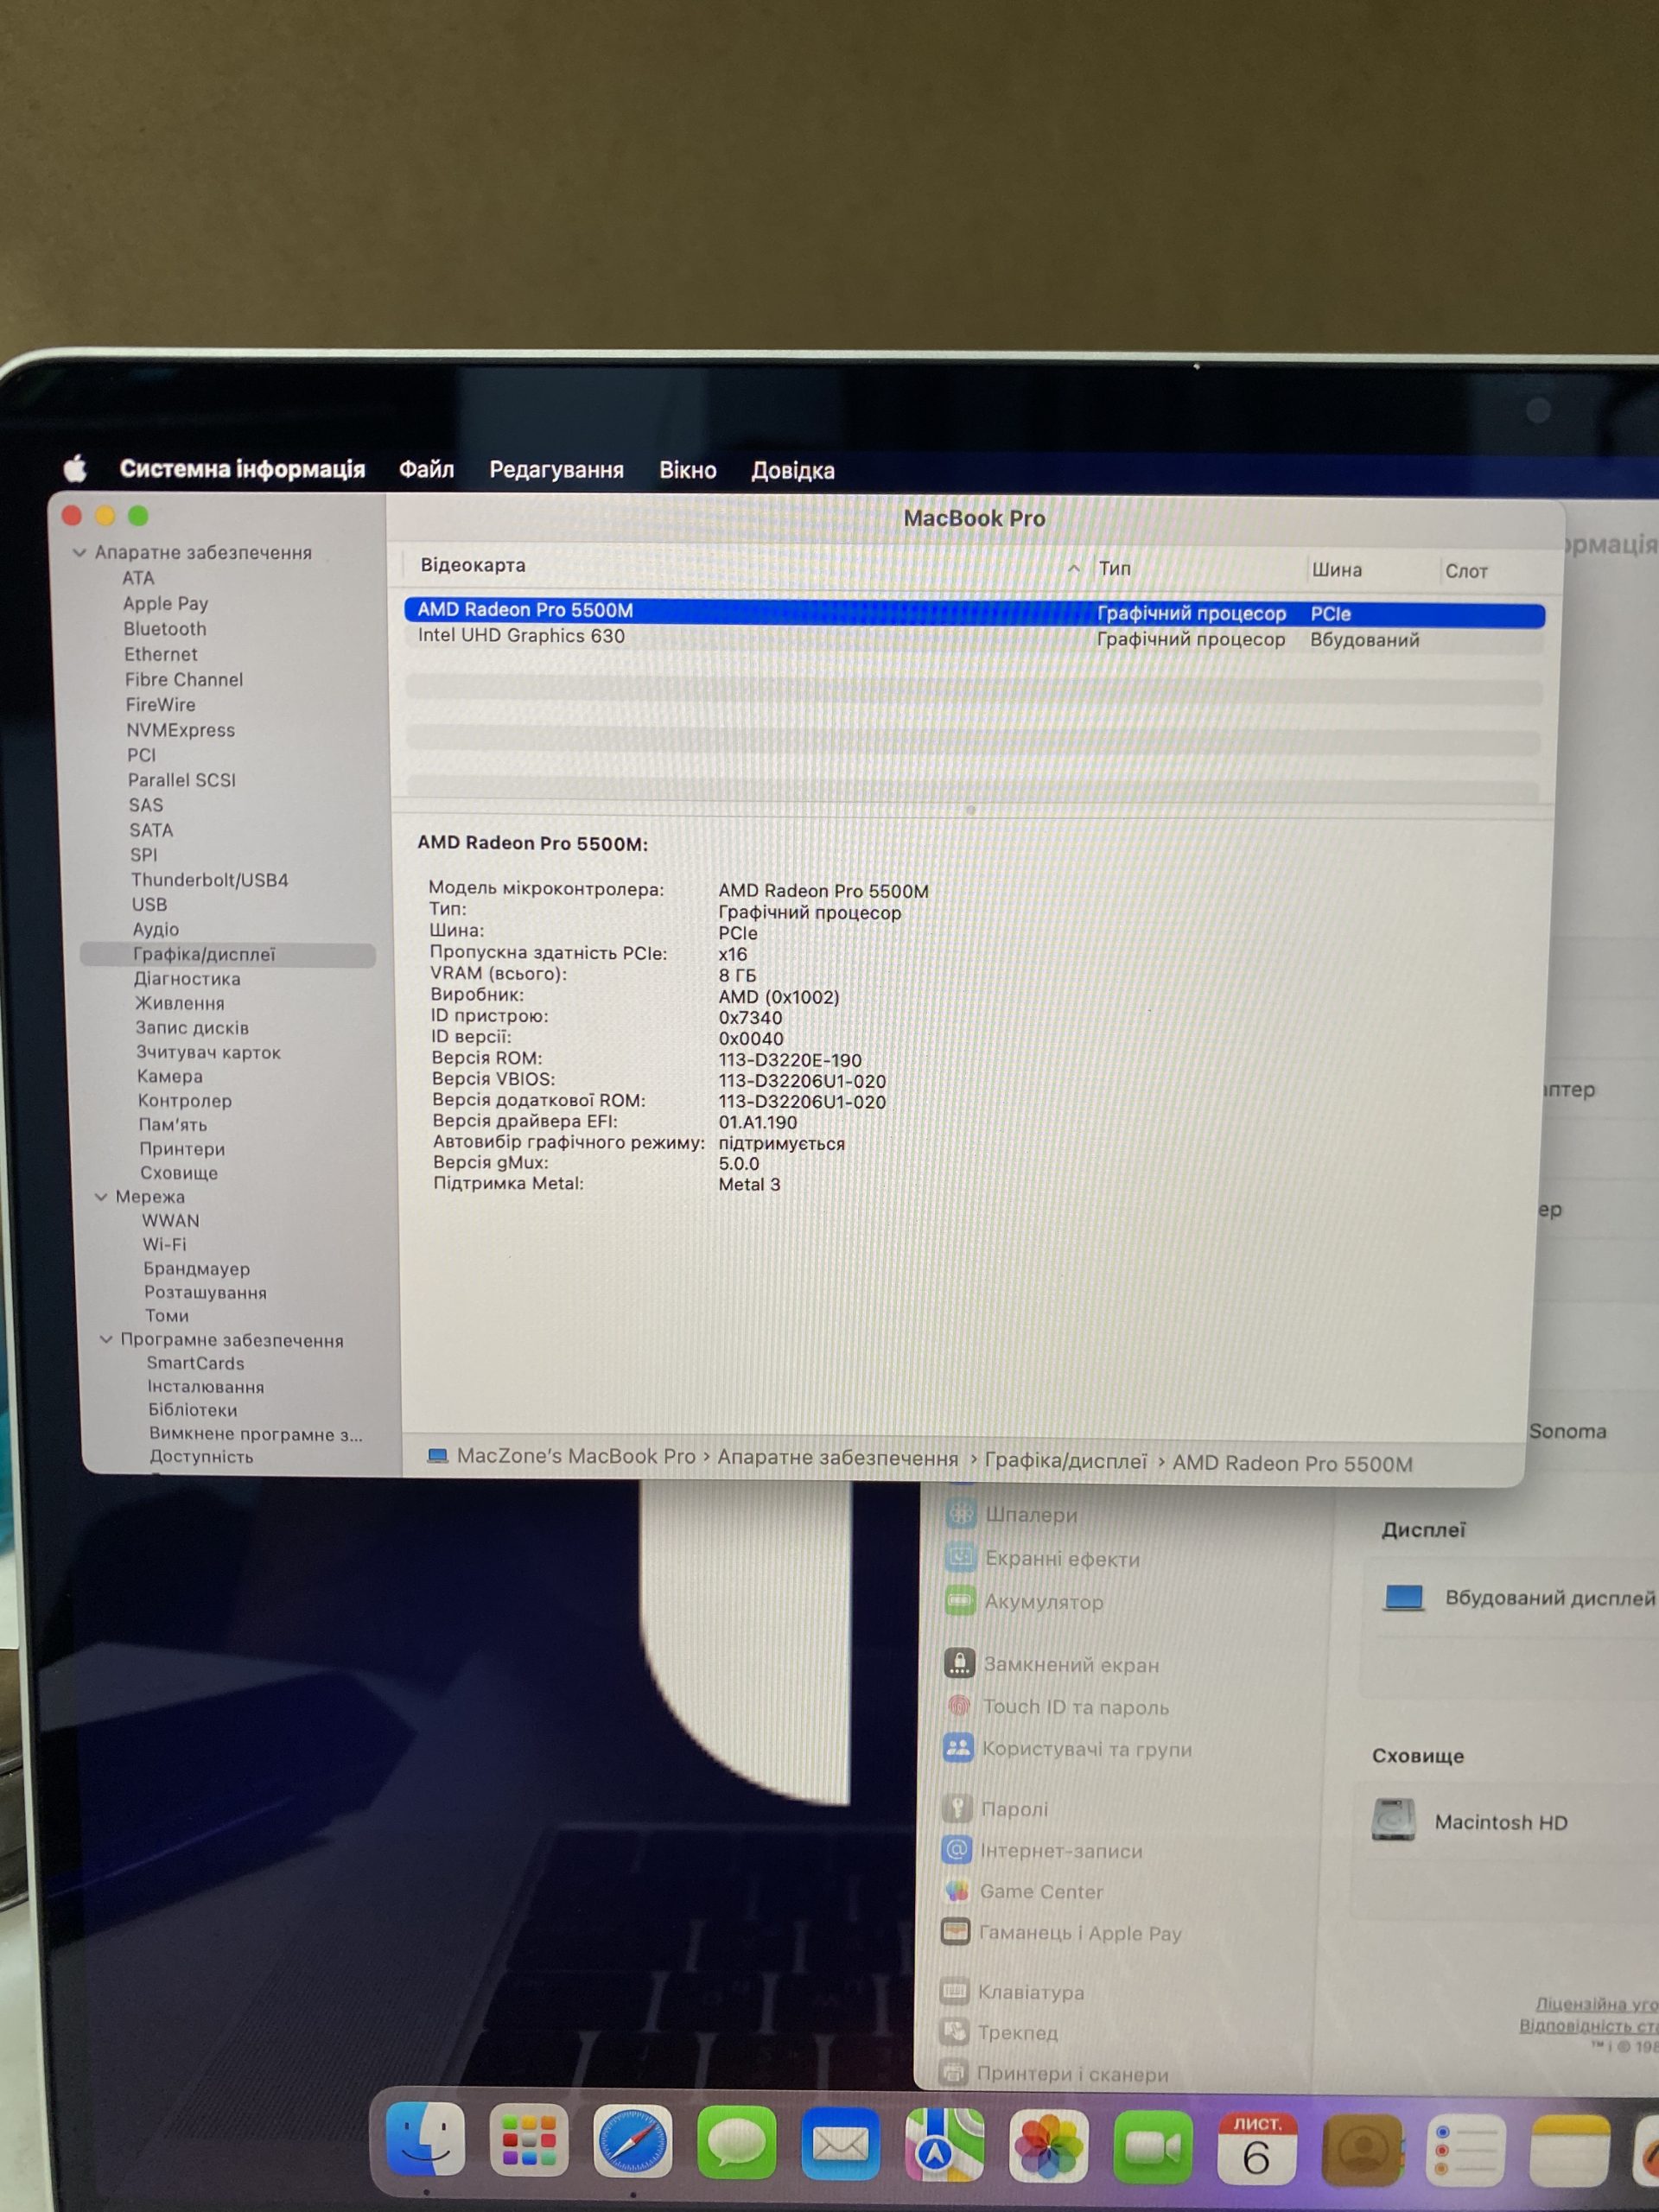Click the Macintosh HD drive icon in Settings
Image resolution: width=1659 pixels, height=2212 pixels.
(x=1393, y=1820)
